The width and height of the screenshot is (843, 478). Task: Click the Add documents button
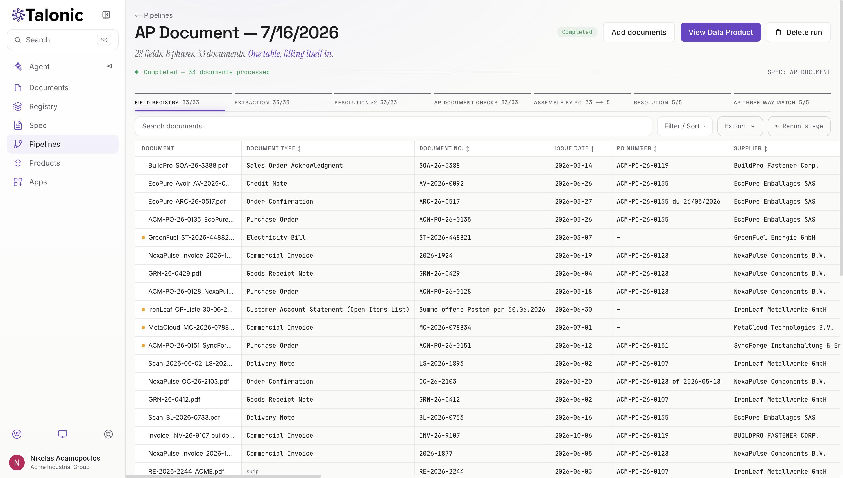pyautogui.click(x=639, y=32)
